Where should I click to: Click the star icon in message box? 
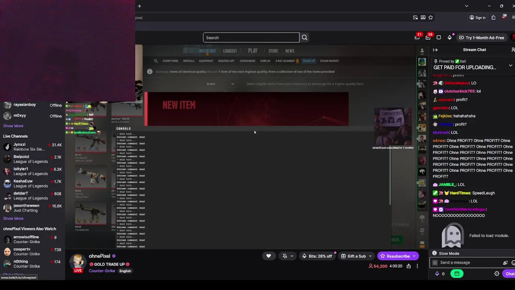point(435,263)
